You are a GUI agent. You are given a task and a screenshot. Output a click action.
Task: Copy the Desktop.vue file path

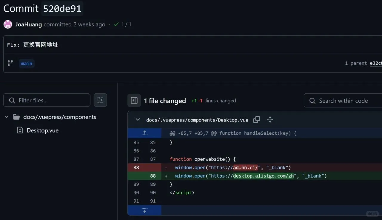click(257, 120)
